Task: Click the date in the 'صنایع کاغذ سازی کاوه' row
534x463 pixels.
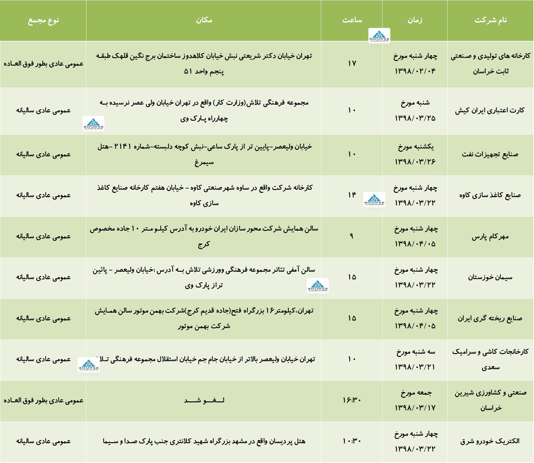Action: pos(415,195)
